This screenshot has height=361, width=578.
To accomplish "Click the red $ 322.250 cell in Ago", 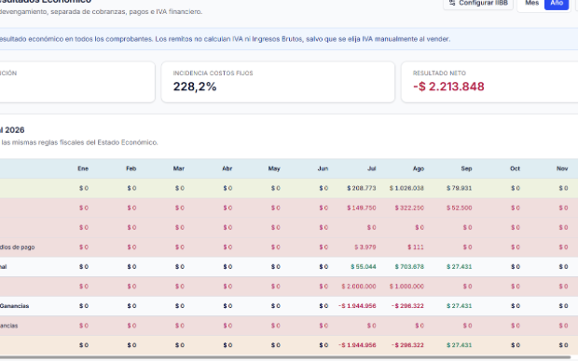I will [x=409, y=207].
